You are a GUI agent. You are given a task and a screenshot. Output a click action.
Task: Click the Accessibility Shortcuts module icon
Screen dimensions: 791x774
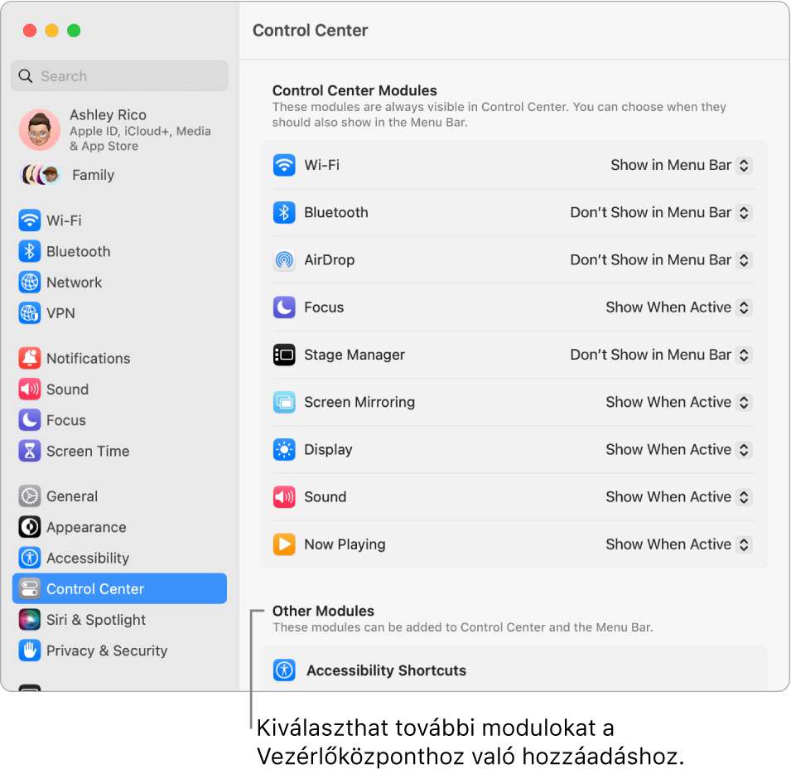[x=284, y=670]
